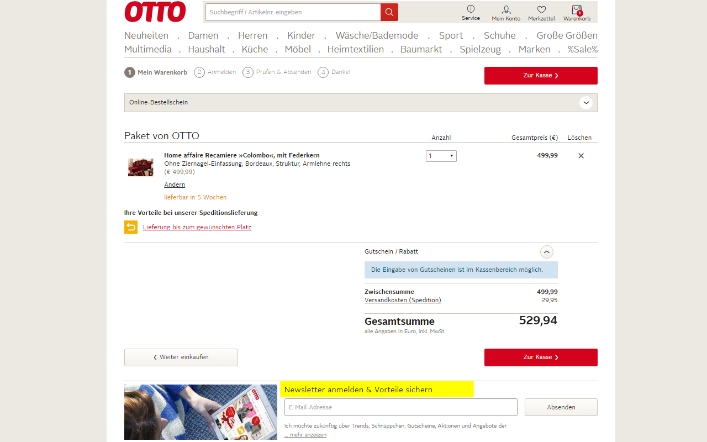The width and height of the screenshot is (707, 442).
Task: Click the Zwischensumme 499,99 amount
Action: (x=547, y=292)
